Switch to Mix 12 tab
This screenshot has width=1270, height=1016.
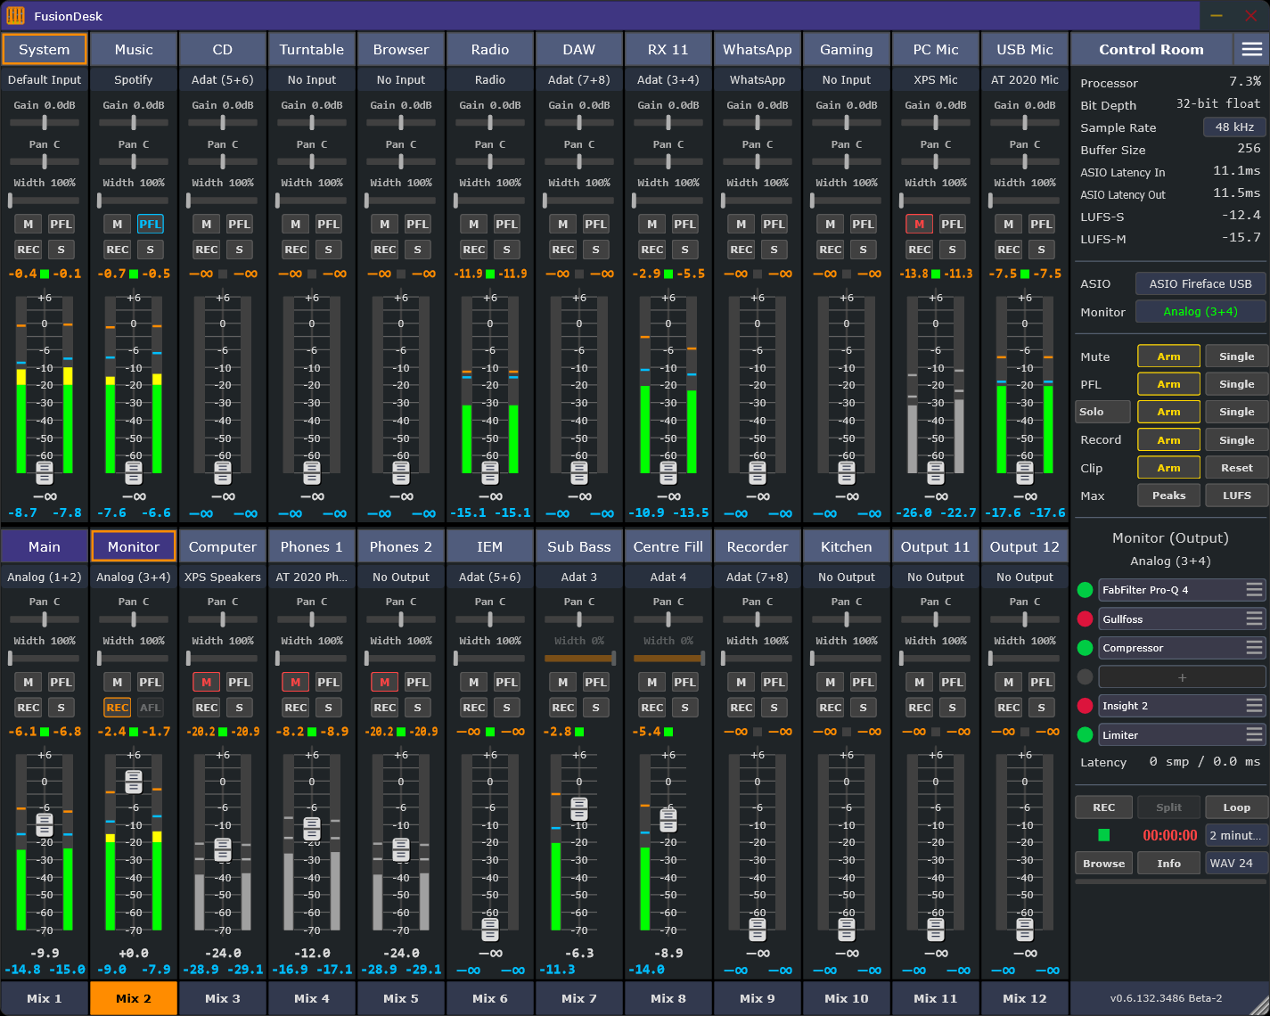(1025, 998)
